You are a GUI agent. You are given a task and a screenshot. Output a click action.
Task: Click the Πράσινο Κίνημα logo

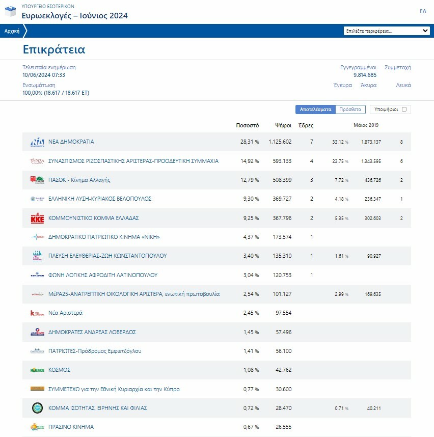pyautogui.click(x=37, y=427)
